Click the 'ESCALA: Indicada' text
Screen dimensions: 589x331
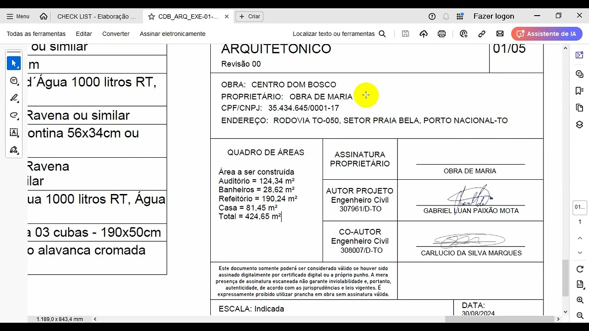click(x=251, y=309)
